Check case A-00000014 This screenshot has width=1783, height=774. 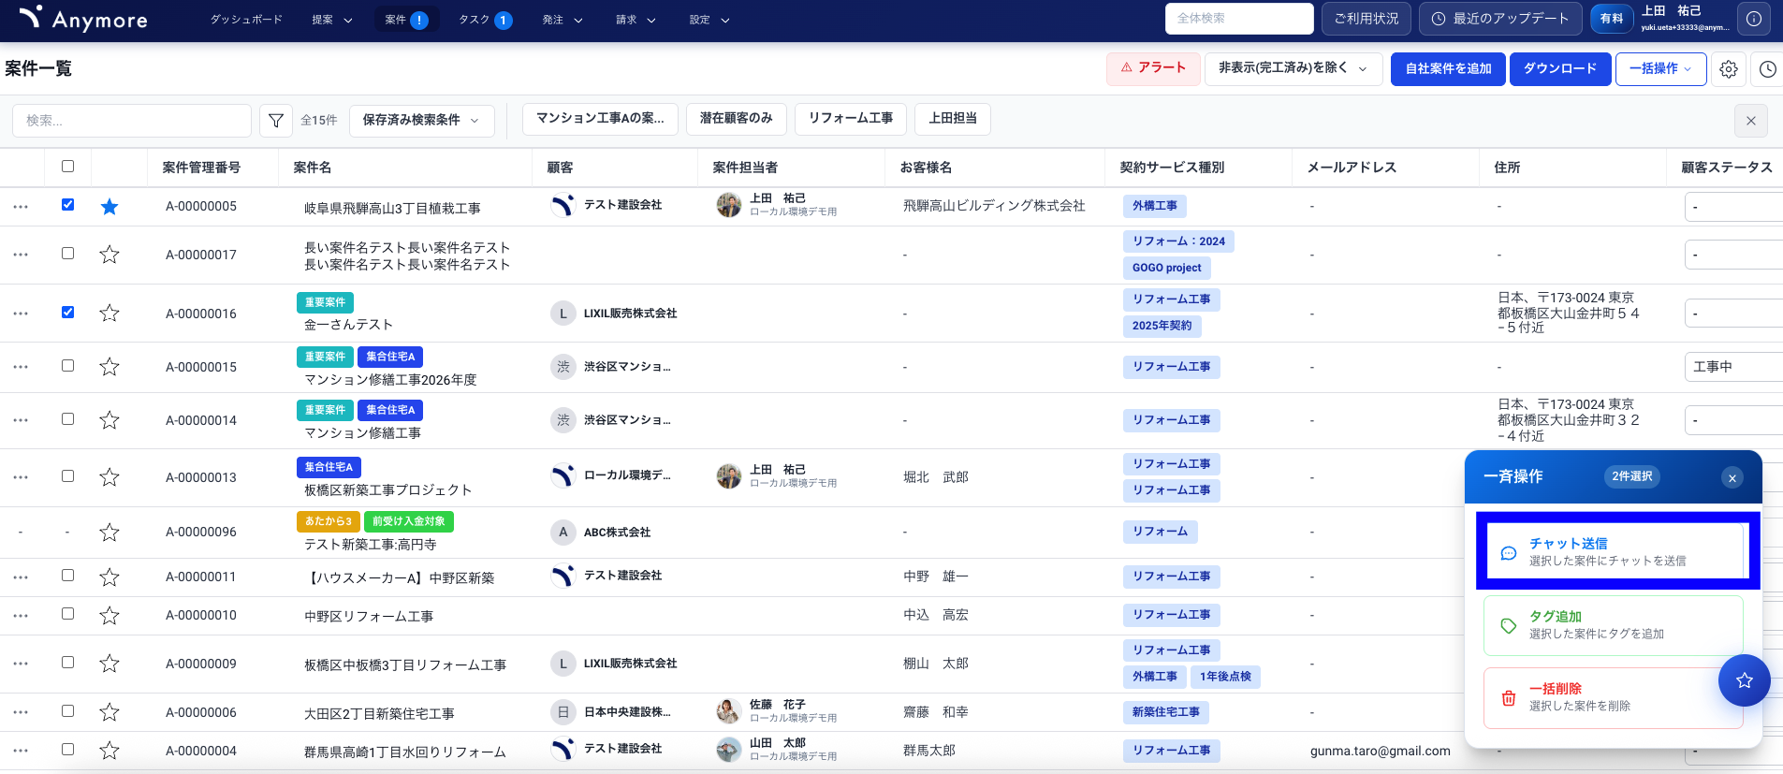(x=67, y=418)
